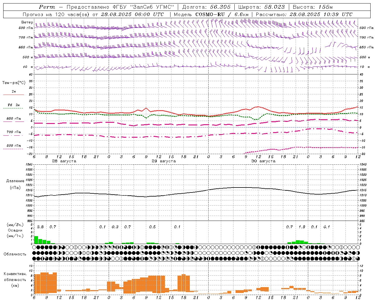Viewport: 375px width, 300px height.
Task: Click the "(мм/1ч.)" hourly precipitation label
Action: pyautogui.click(x=15, y=236)
